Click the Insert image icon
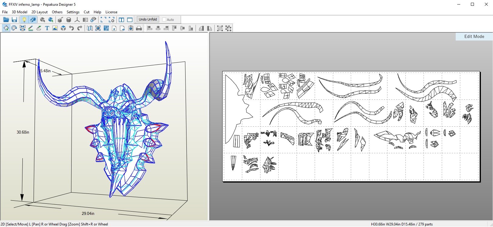 click(55, 28)
